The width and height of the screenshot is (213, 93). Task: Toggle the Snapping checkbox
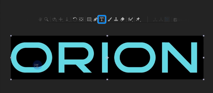(175, 20)
